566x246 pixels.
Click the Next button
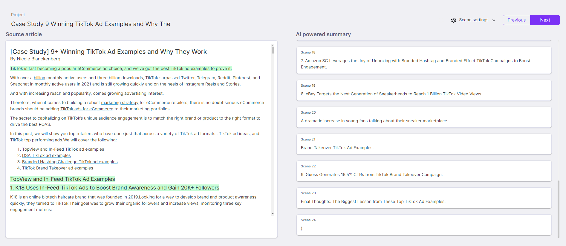click(545, 20)
